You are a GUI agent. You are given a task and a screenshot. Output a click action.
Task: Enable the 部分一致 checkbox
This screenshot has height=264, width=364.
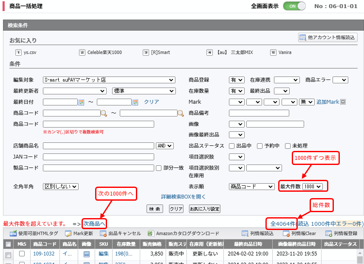point(159,168)
